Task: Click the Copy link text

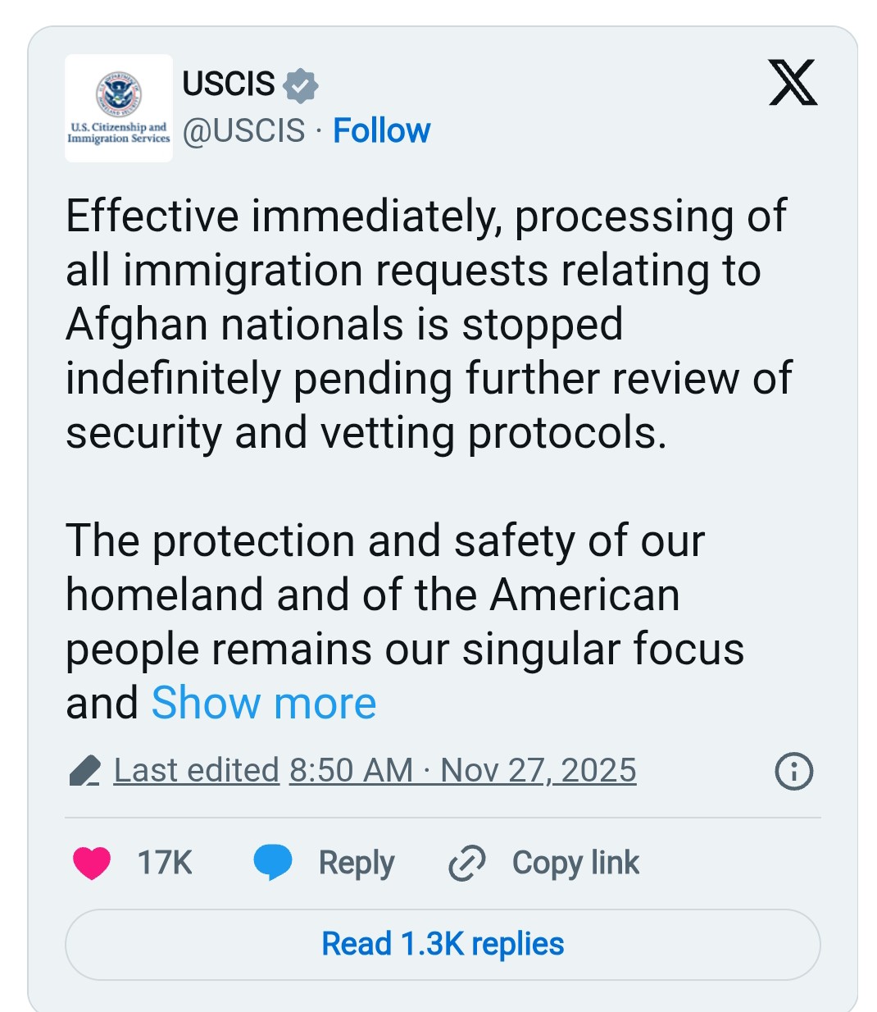Action: click(x=575, y=863)
